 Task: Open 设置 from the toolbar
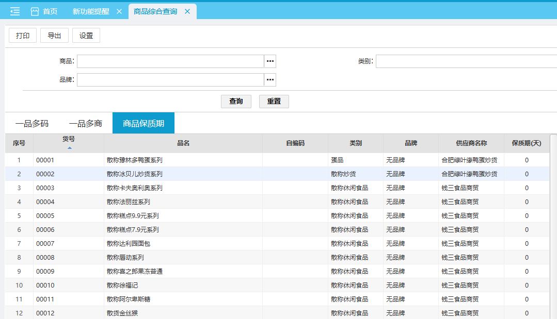[86, 36]
